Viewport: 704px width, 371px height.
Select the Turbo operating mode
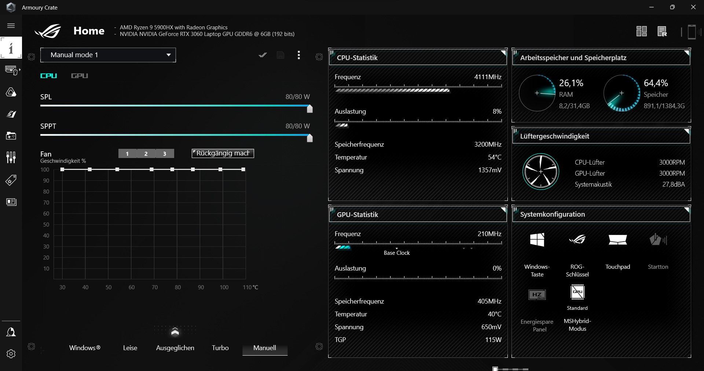coord(220,348)
